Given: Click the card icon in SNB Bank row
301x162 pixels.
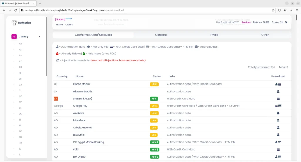Looking at the screenshot, I should [278, 99].
